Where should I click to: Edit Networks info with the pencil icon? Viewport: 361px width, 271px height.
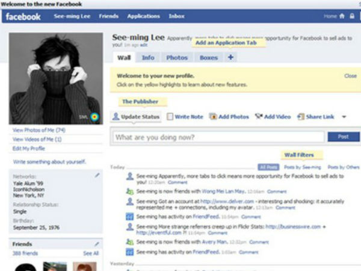point(97,175)
